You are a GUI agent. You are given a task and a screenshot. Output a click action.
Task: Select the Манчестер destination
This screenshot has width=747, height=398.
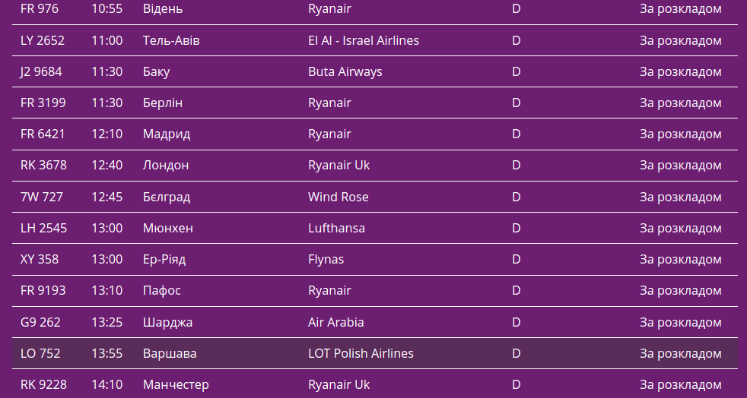coord(176,384)
